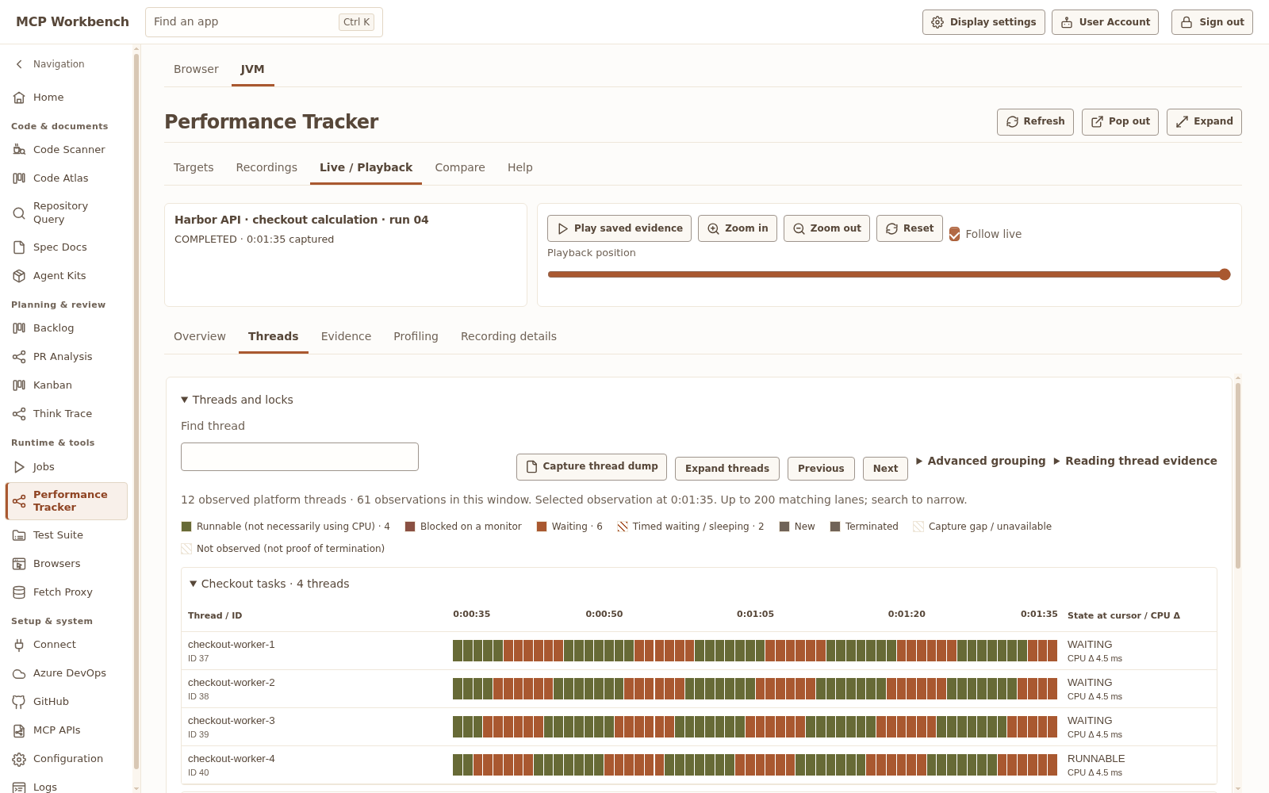1269x793 pixels.
Task: Open Test Suite folder icon
Action: point(19,535)
